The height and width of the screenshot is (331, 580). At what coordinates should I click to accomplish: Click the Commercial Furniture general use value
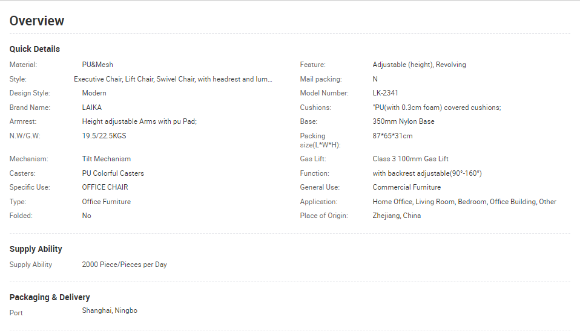point(406,187)
